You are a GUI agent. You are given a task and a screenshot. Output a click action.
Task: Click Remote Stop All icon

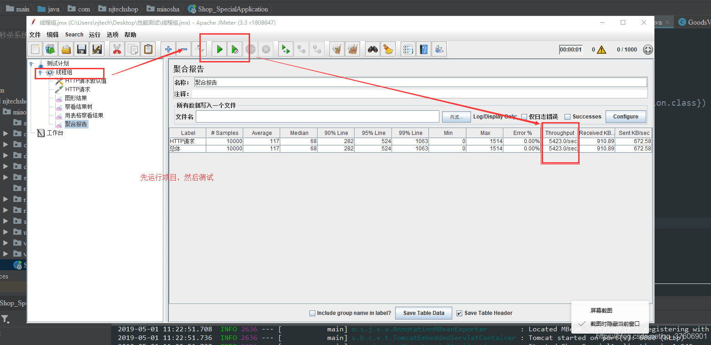click(x=301, y=49)
